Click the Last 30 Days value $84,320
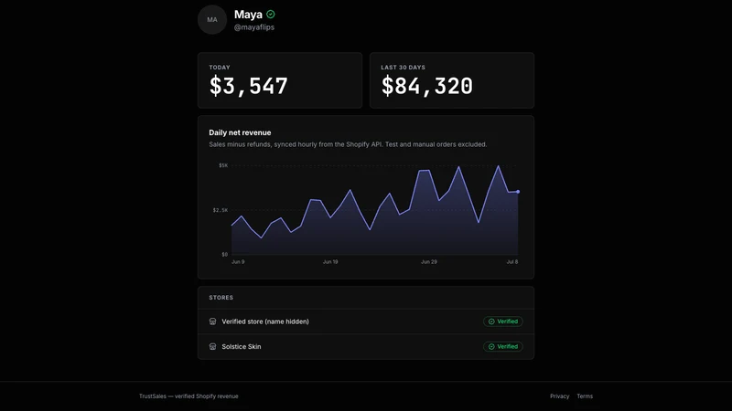The height and width of the screenshot is (411, 732). [x=426, y=86]
